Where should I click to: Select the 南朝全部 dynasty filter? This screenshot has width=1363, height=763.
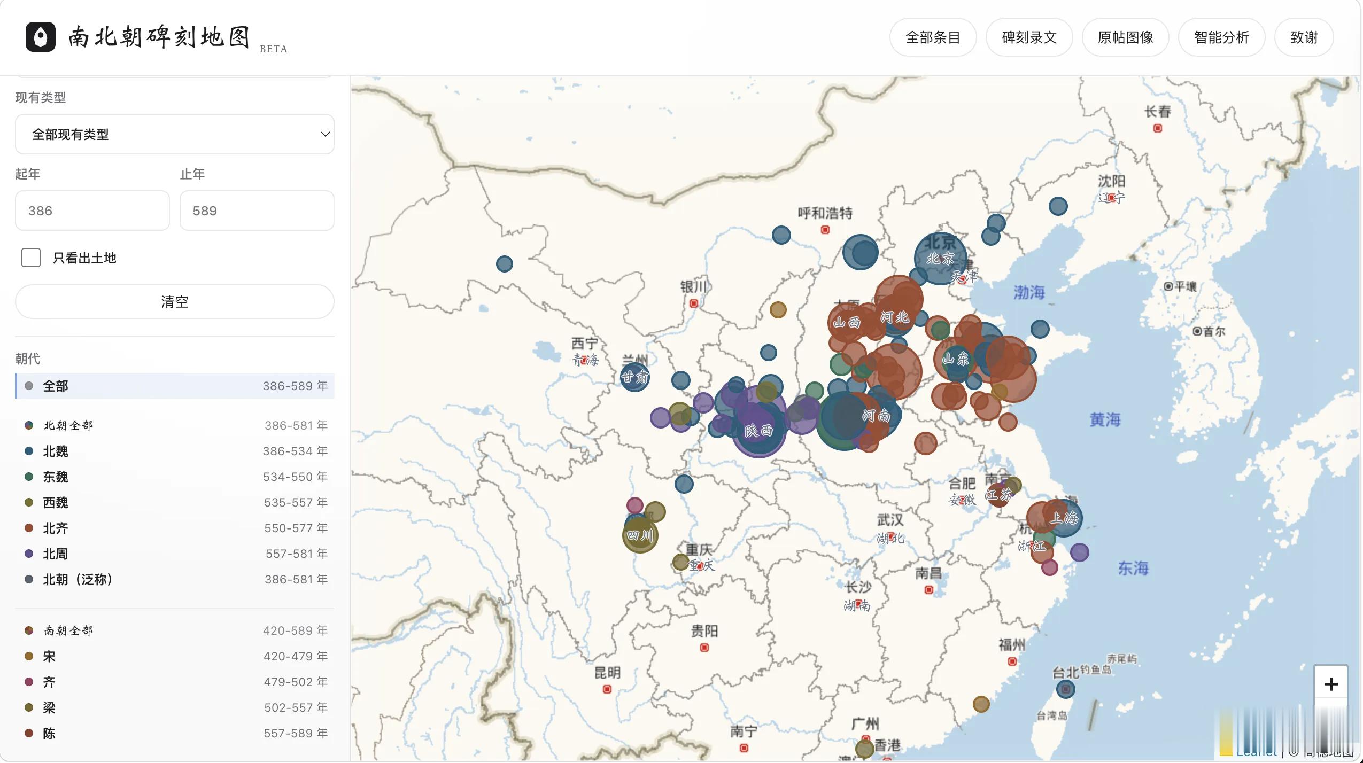(x=175, y=630)
